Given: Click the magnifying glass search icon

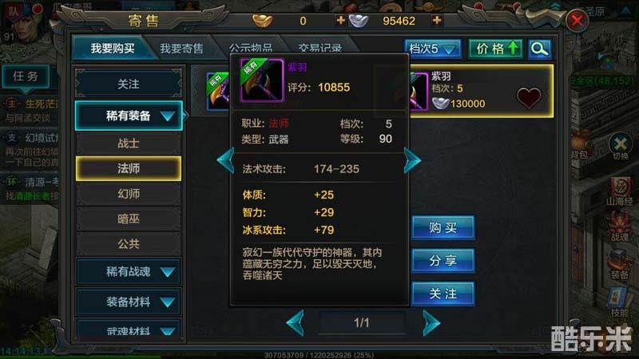Looking at the screenshot, I should pos(540,49).
